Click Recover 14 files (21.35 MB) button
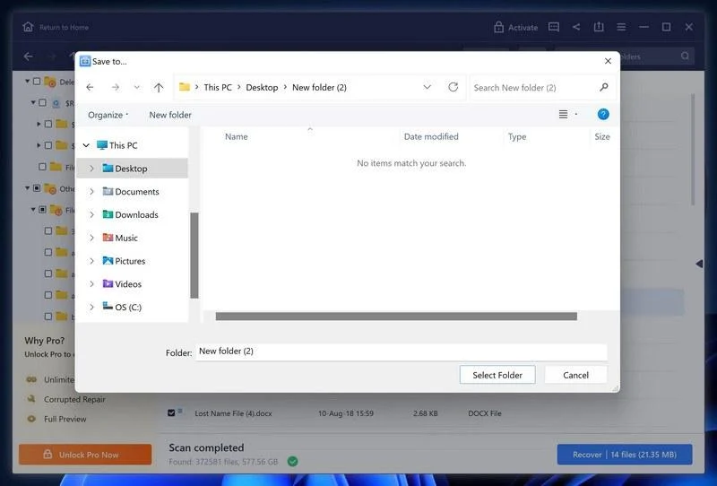The width and height of the screenshot is (717, 486). point(625,455)
